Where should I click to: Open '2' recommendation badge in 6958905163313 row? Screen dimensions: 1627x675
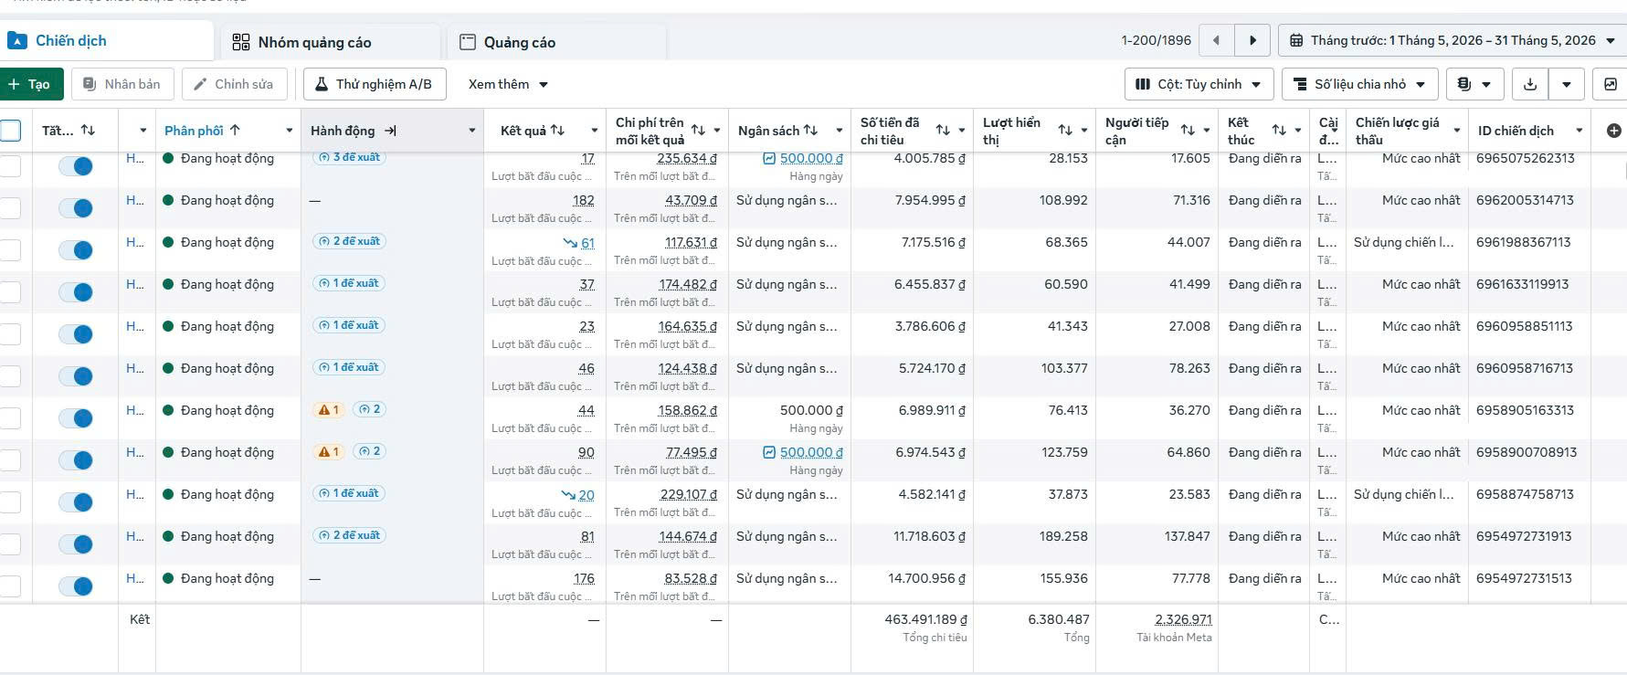click(x=369, y=410)
